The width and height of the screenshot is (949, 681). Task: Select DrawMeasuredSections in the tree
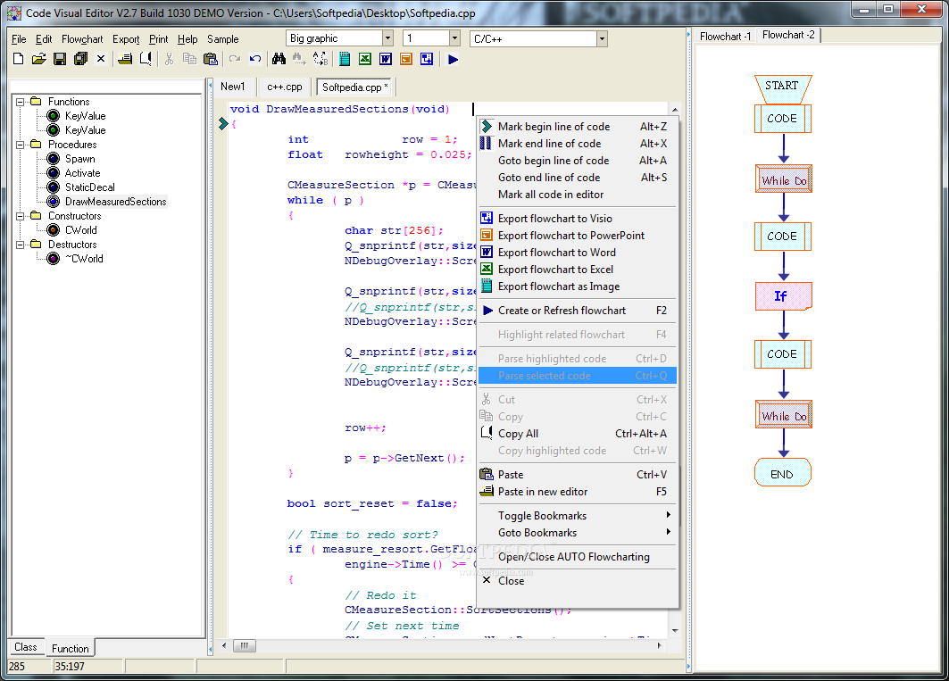[115, 202]
